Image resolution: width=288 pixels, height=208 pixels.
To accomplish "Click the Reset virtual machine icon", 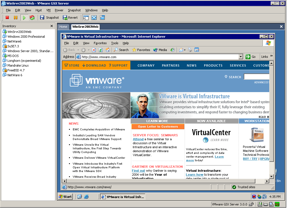I will point(32,18).
